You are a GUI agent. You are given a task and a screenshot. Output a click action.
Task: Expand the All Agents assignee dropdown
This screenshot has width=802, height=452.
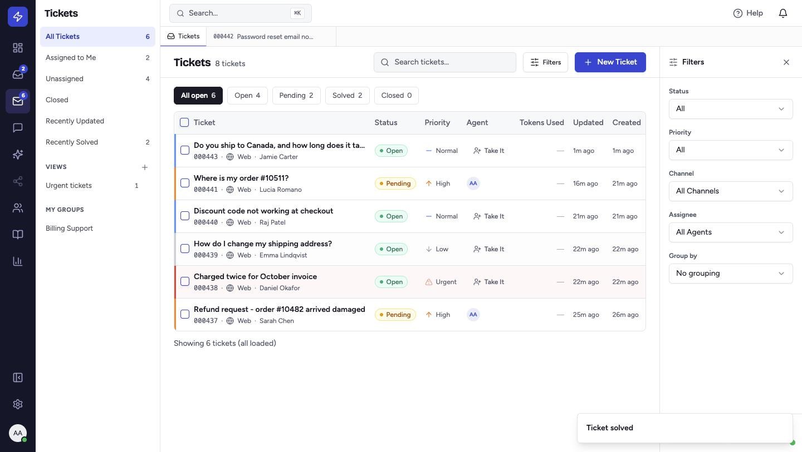pyautogui.click(x=731, y=232)
